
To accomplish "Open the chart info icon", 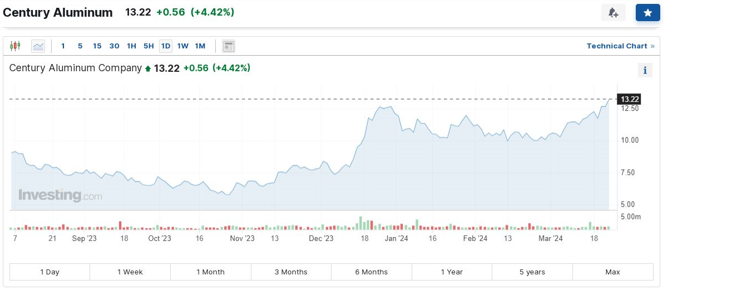I will click(x=645, y=70).
